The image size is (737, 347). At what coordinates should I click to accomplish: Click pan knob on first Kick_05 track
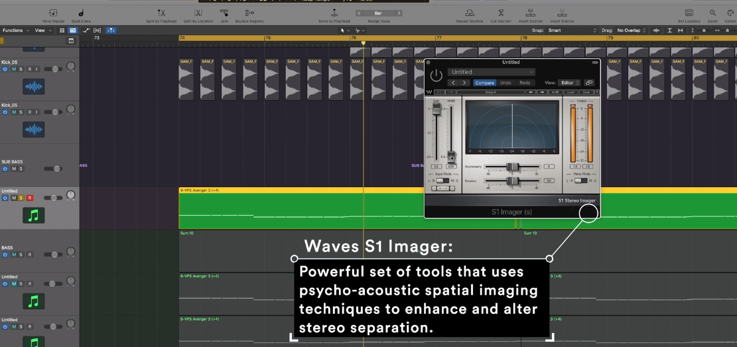[x=70, y=66]
